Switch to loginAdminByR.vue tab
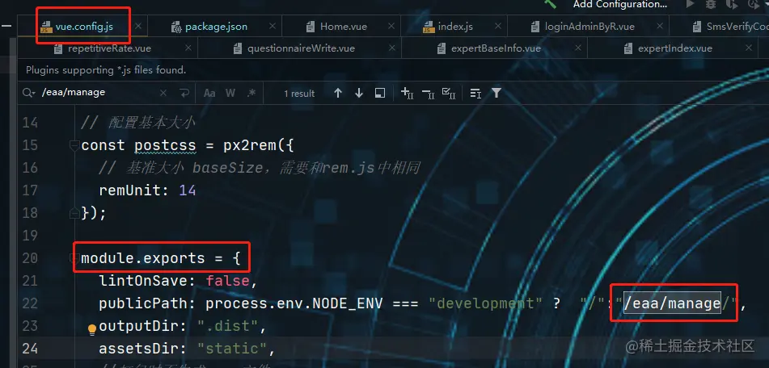769x368 pixels. tap(589, 27)
